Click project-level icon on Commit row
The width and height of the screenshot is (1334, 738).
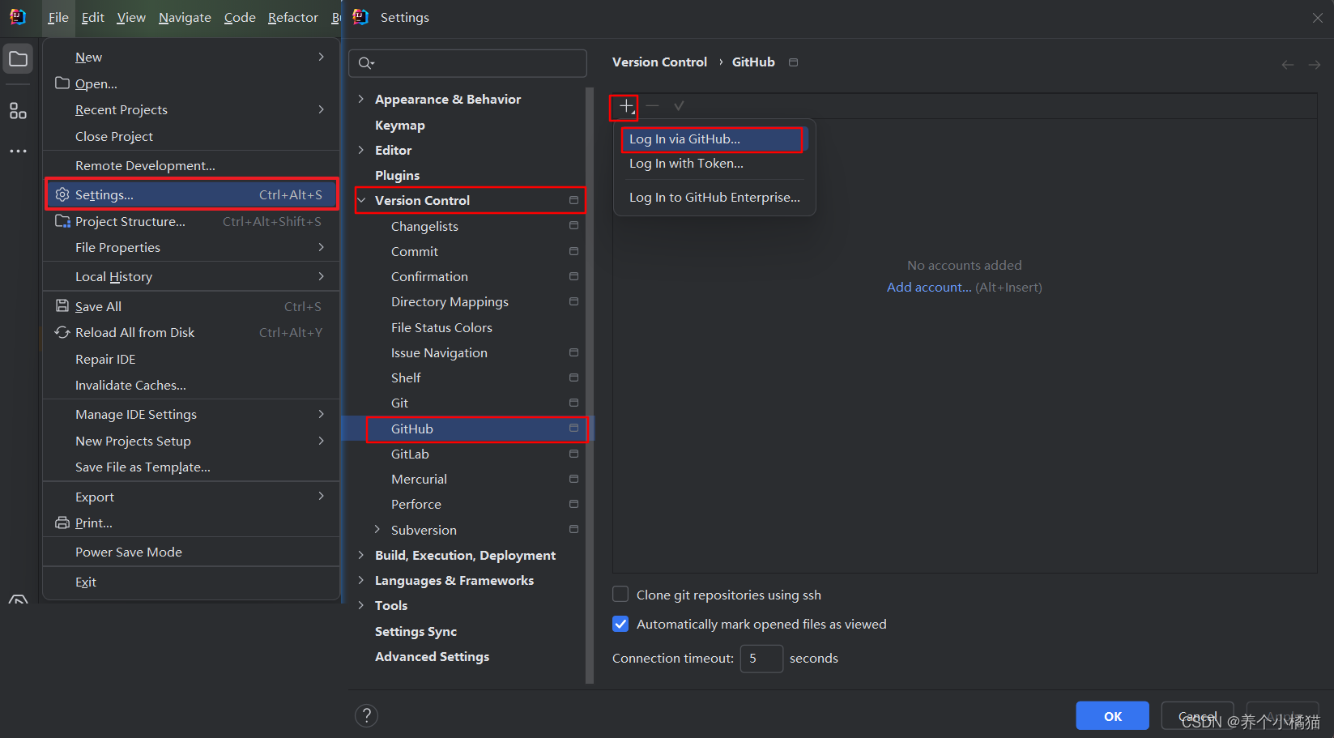tap(573, 251)
